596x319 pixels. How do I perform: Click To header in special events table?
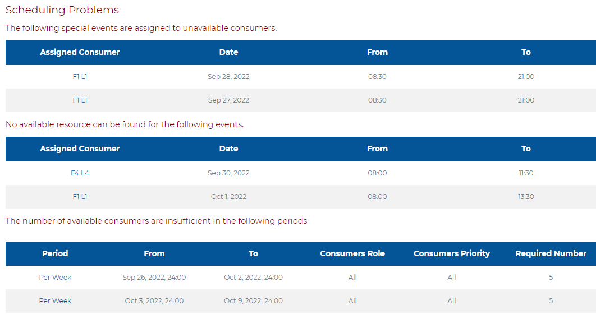tap(526, 52)
